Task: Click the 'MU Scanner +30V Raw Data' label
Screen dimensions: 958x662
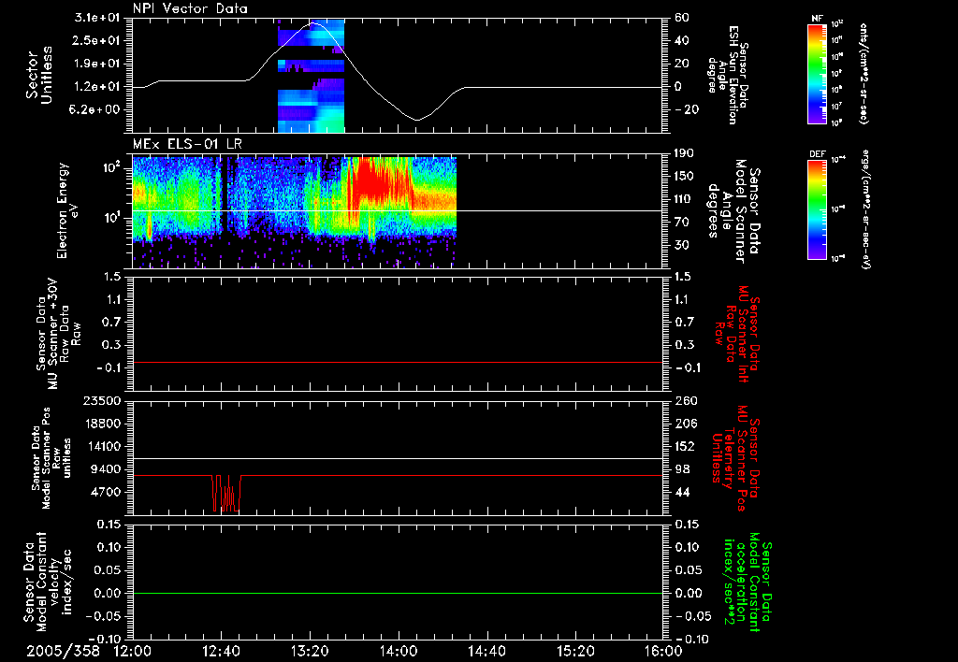Action: (57, 334)
